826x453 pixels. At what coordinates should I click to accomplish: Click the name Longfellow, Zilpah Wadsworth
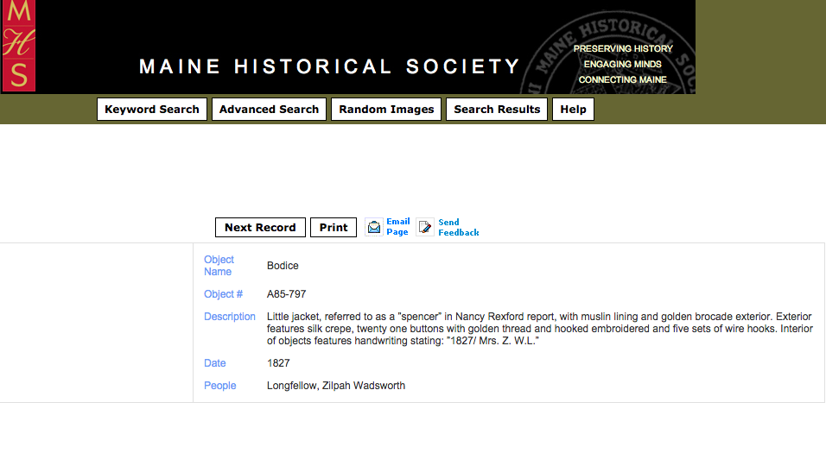click(335, 386)
